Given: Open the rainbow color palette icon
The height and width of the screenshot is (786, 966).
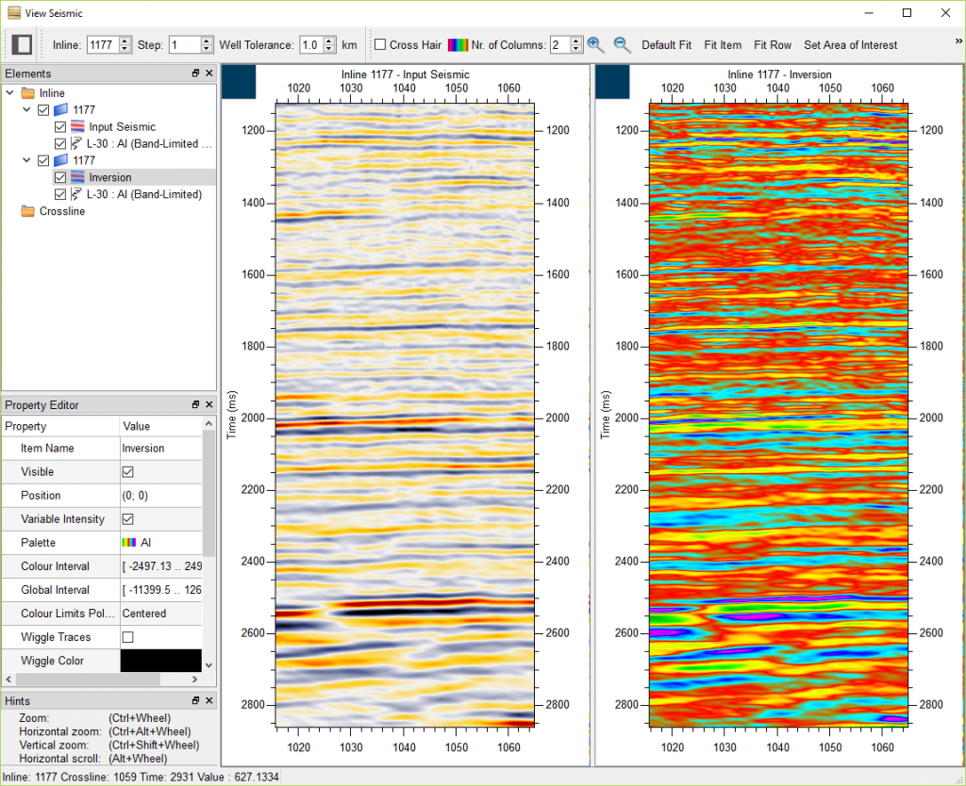Looking at the screenshot, I should [458, 44].
